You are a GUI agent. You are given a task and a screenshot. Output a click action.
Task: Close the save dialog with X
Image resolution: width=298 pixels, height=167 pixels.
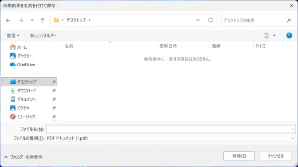tap(291, 5)
